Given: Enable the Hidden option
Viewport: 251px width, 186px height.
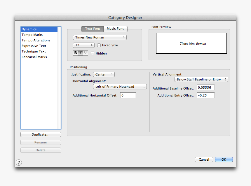Looking at the screenshot, I should click(x=93, y=53).
